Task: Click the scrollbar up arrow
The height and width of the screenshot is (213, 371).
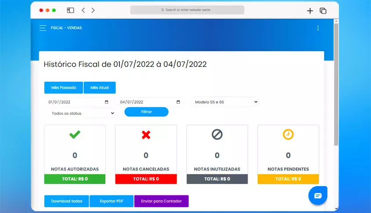Action: tap(336, 21)
